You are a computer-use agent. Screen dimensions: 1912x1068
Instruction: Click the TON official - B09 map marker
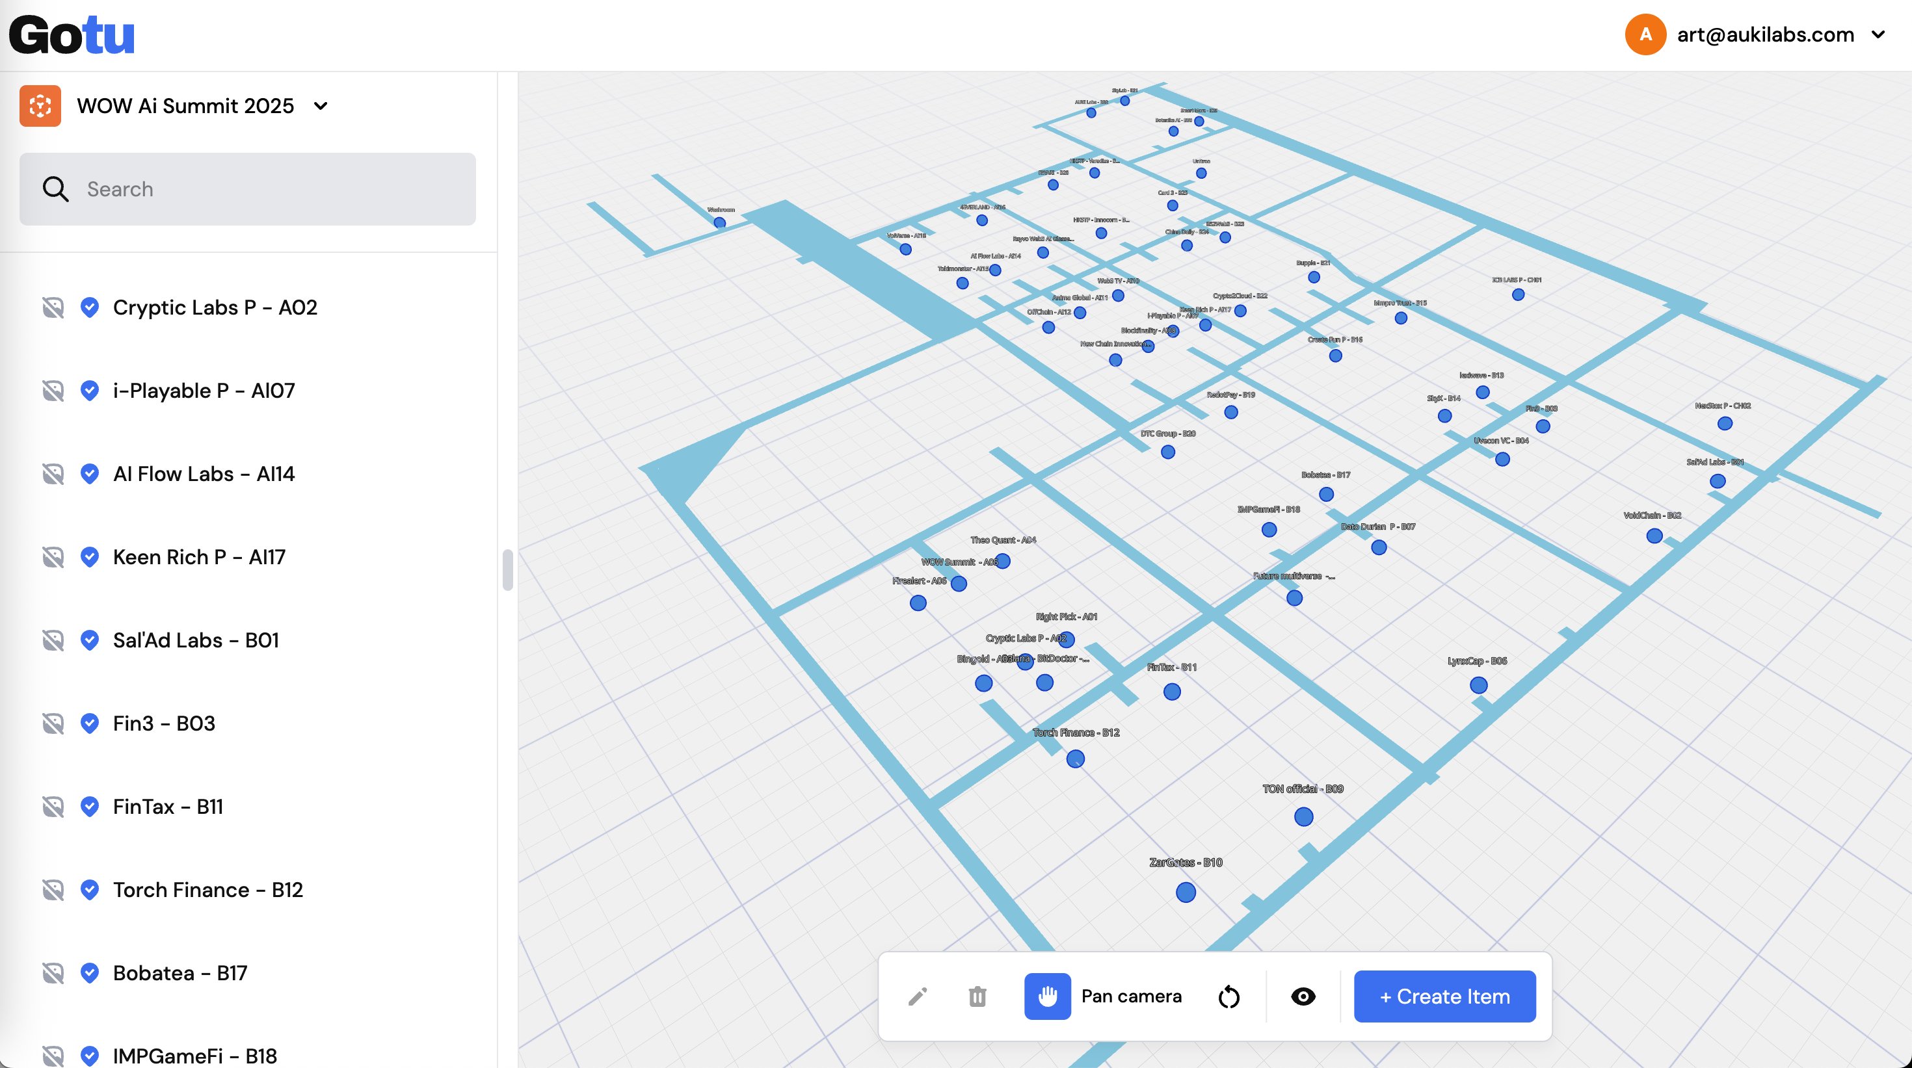(1303, 816)
